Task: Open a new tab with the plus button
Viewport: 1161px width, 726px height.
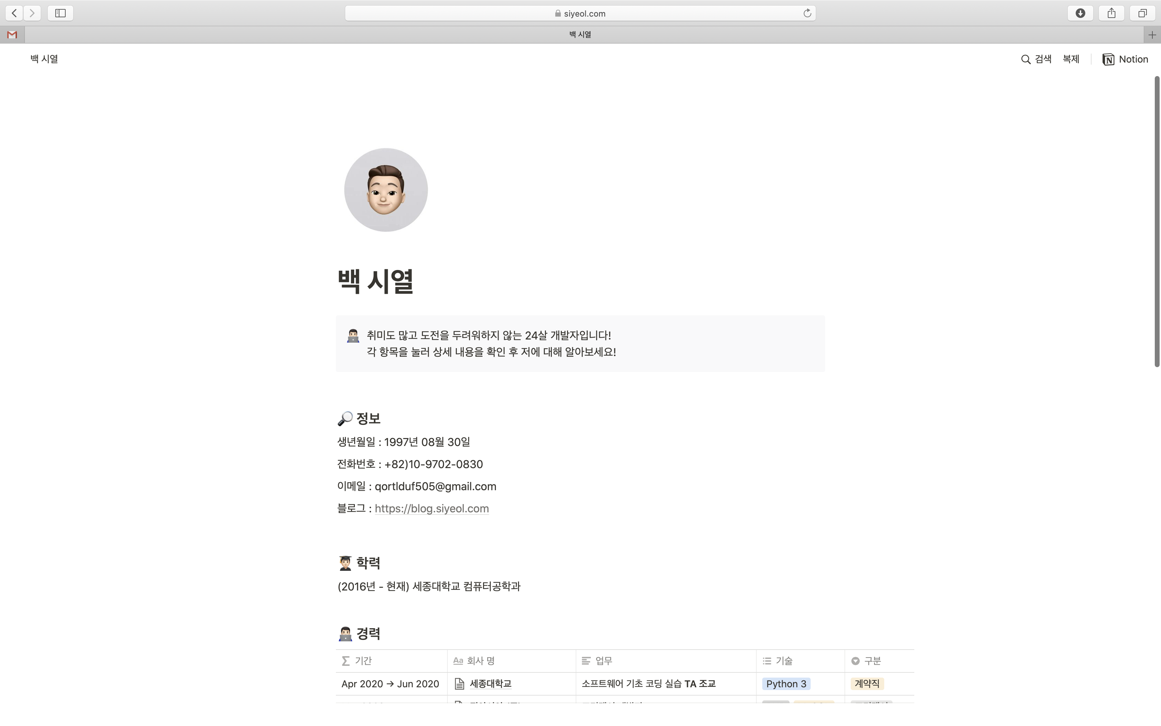Action: click(x=1152, y=35)
